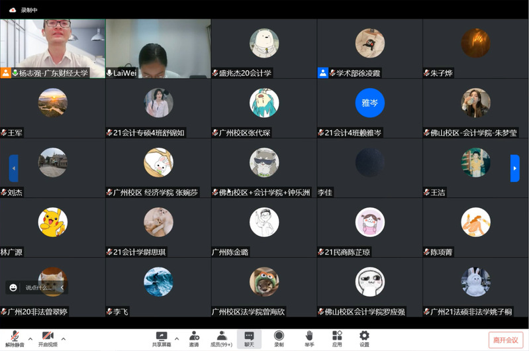
Task: Open the apps (应用) icon
Action: pyautogui.click(x=337, y=336)
